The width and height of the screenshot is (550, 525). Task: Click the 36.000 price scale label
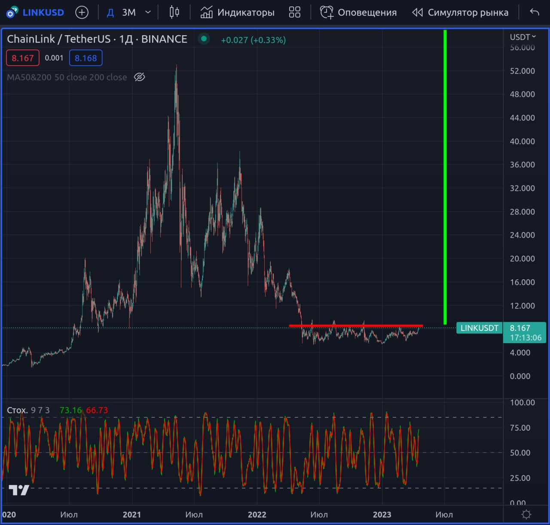point(522,165)
